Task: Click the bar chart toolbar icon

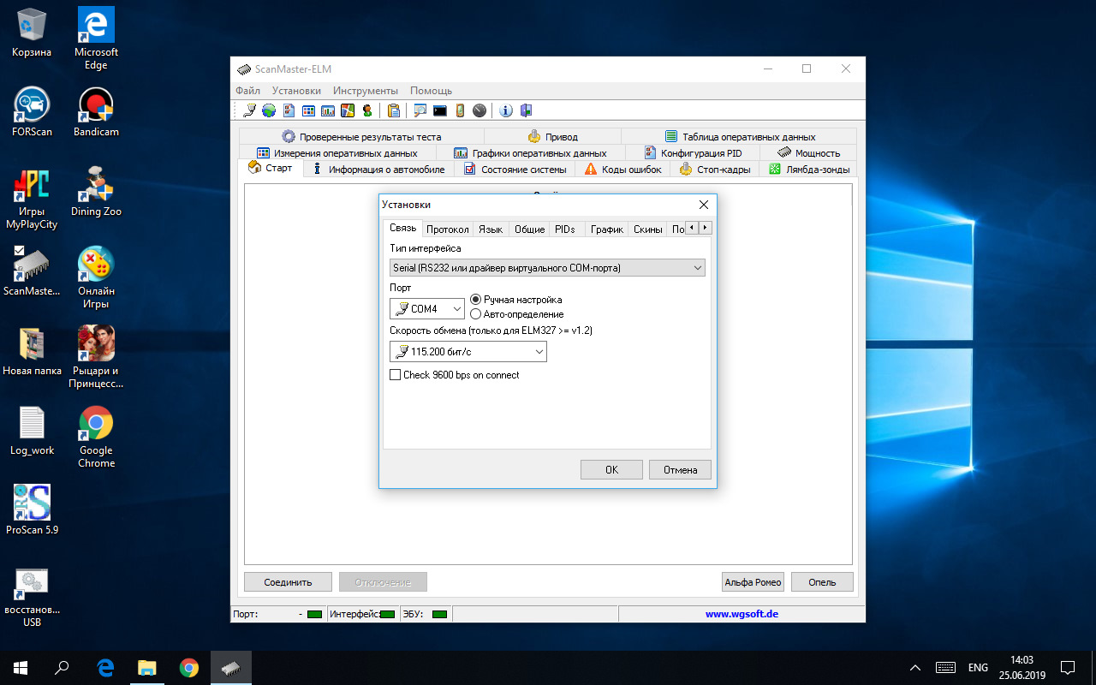Action: [328, 110]
